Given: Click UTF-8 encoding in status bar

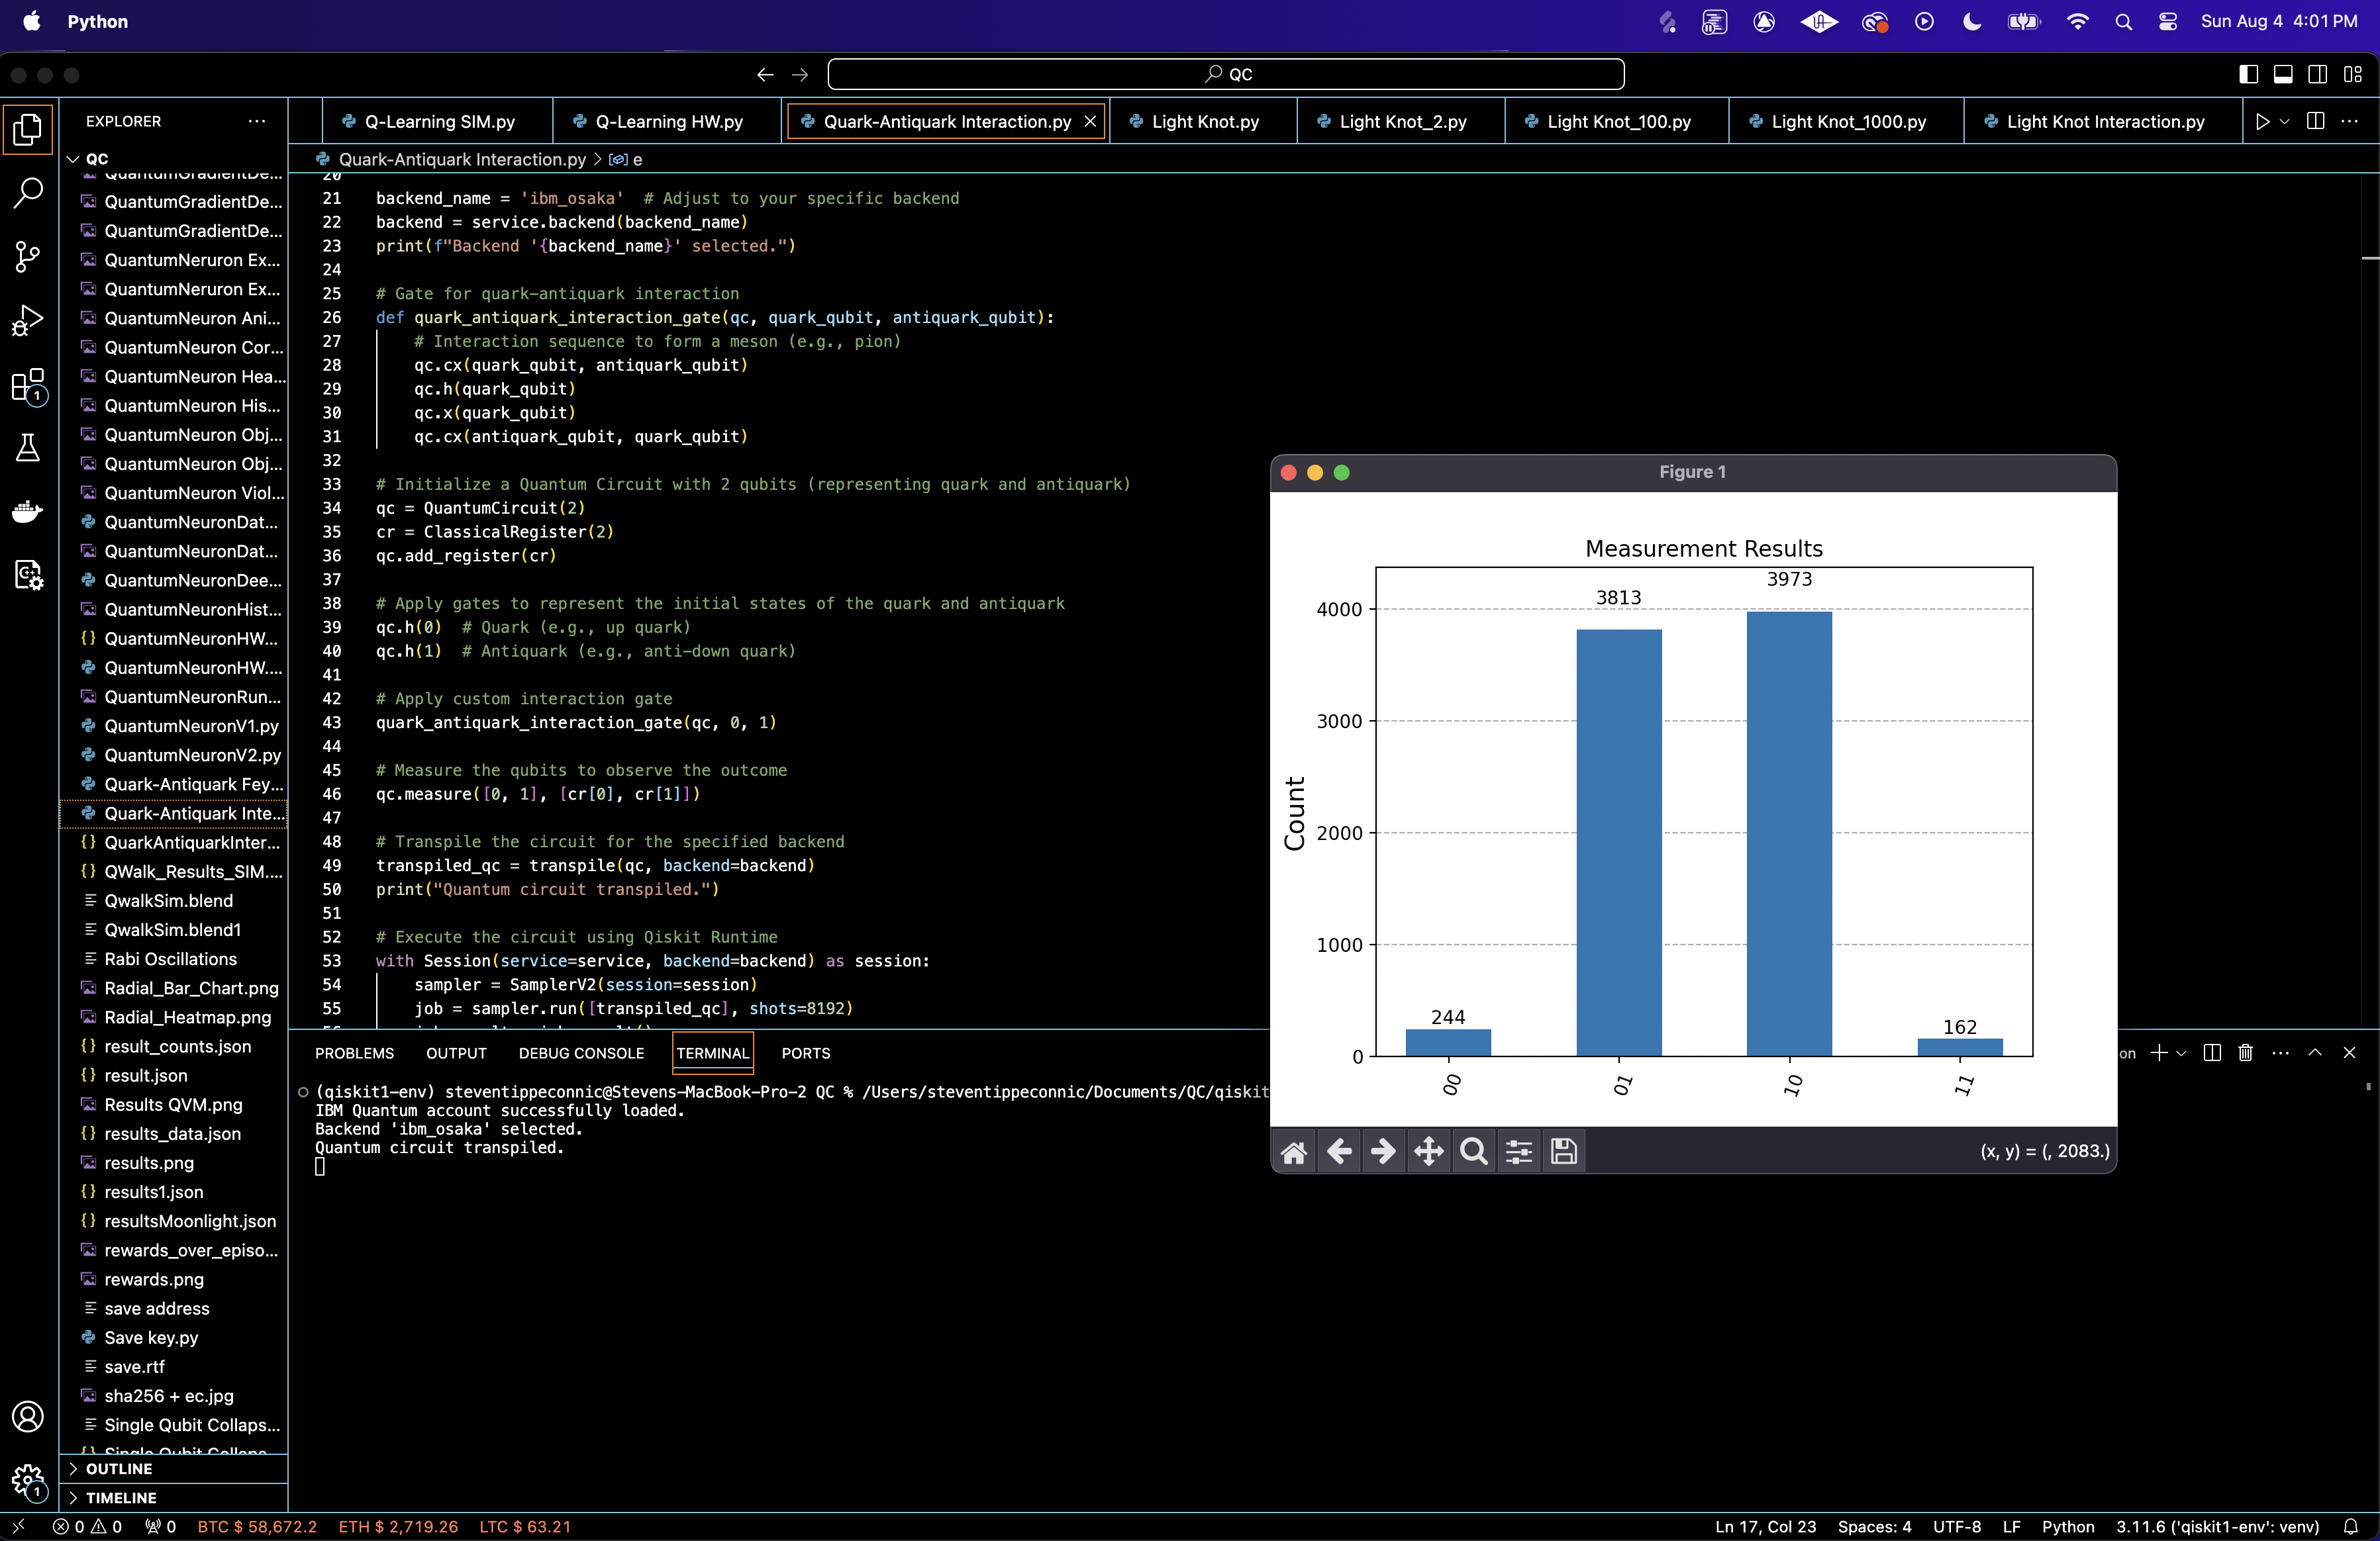Looking at the screenshot, I should point(1956,1526).
